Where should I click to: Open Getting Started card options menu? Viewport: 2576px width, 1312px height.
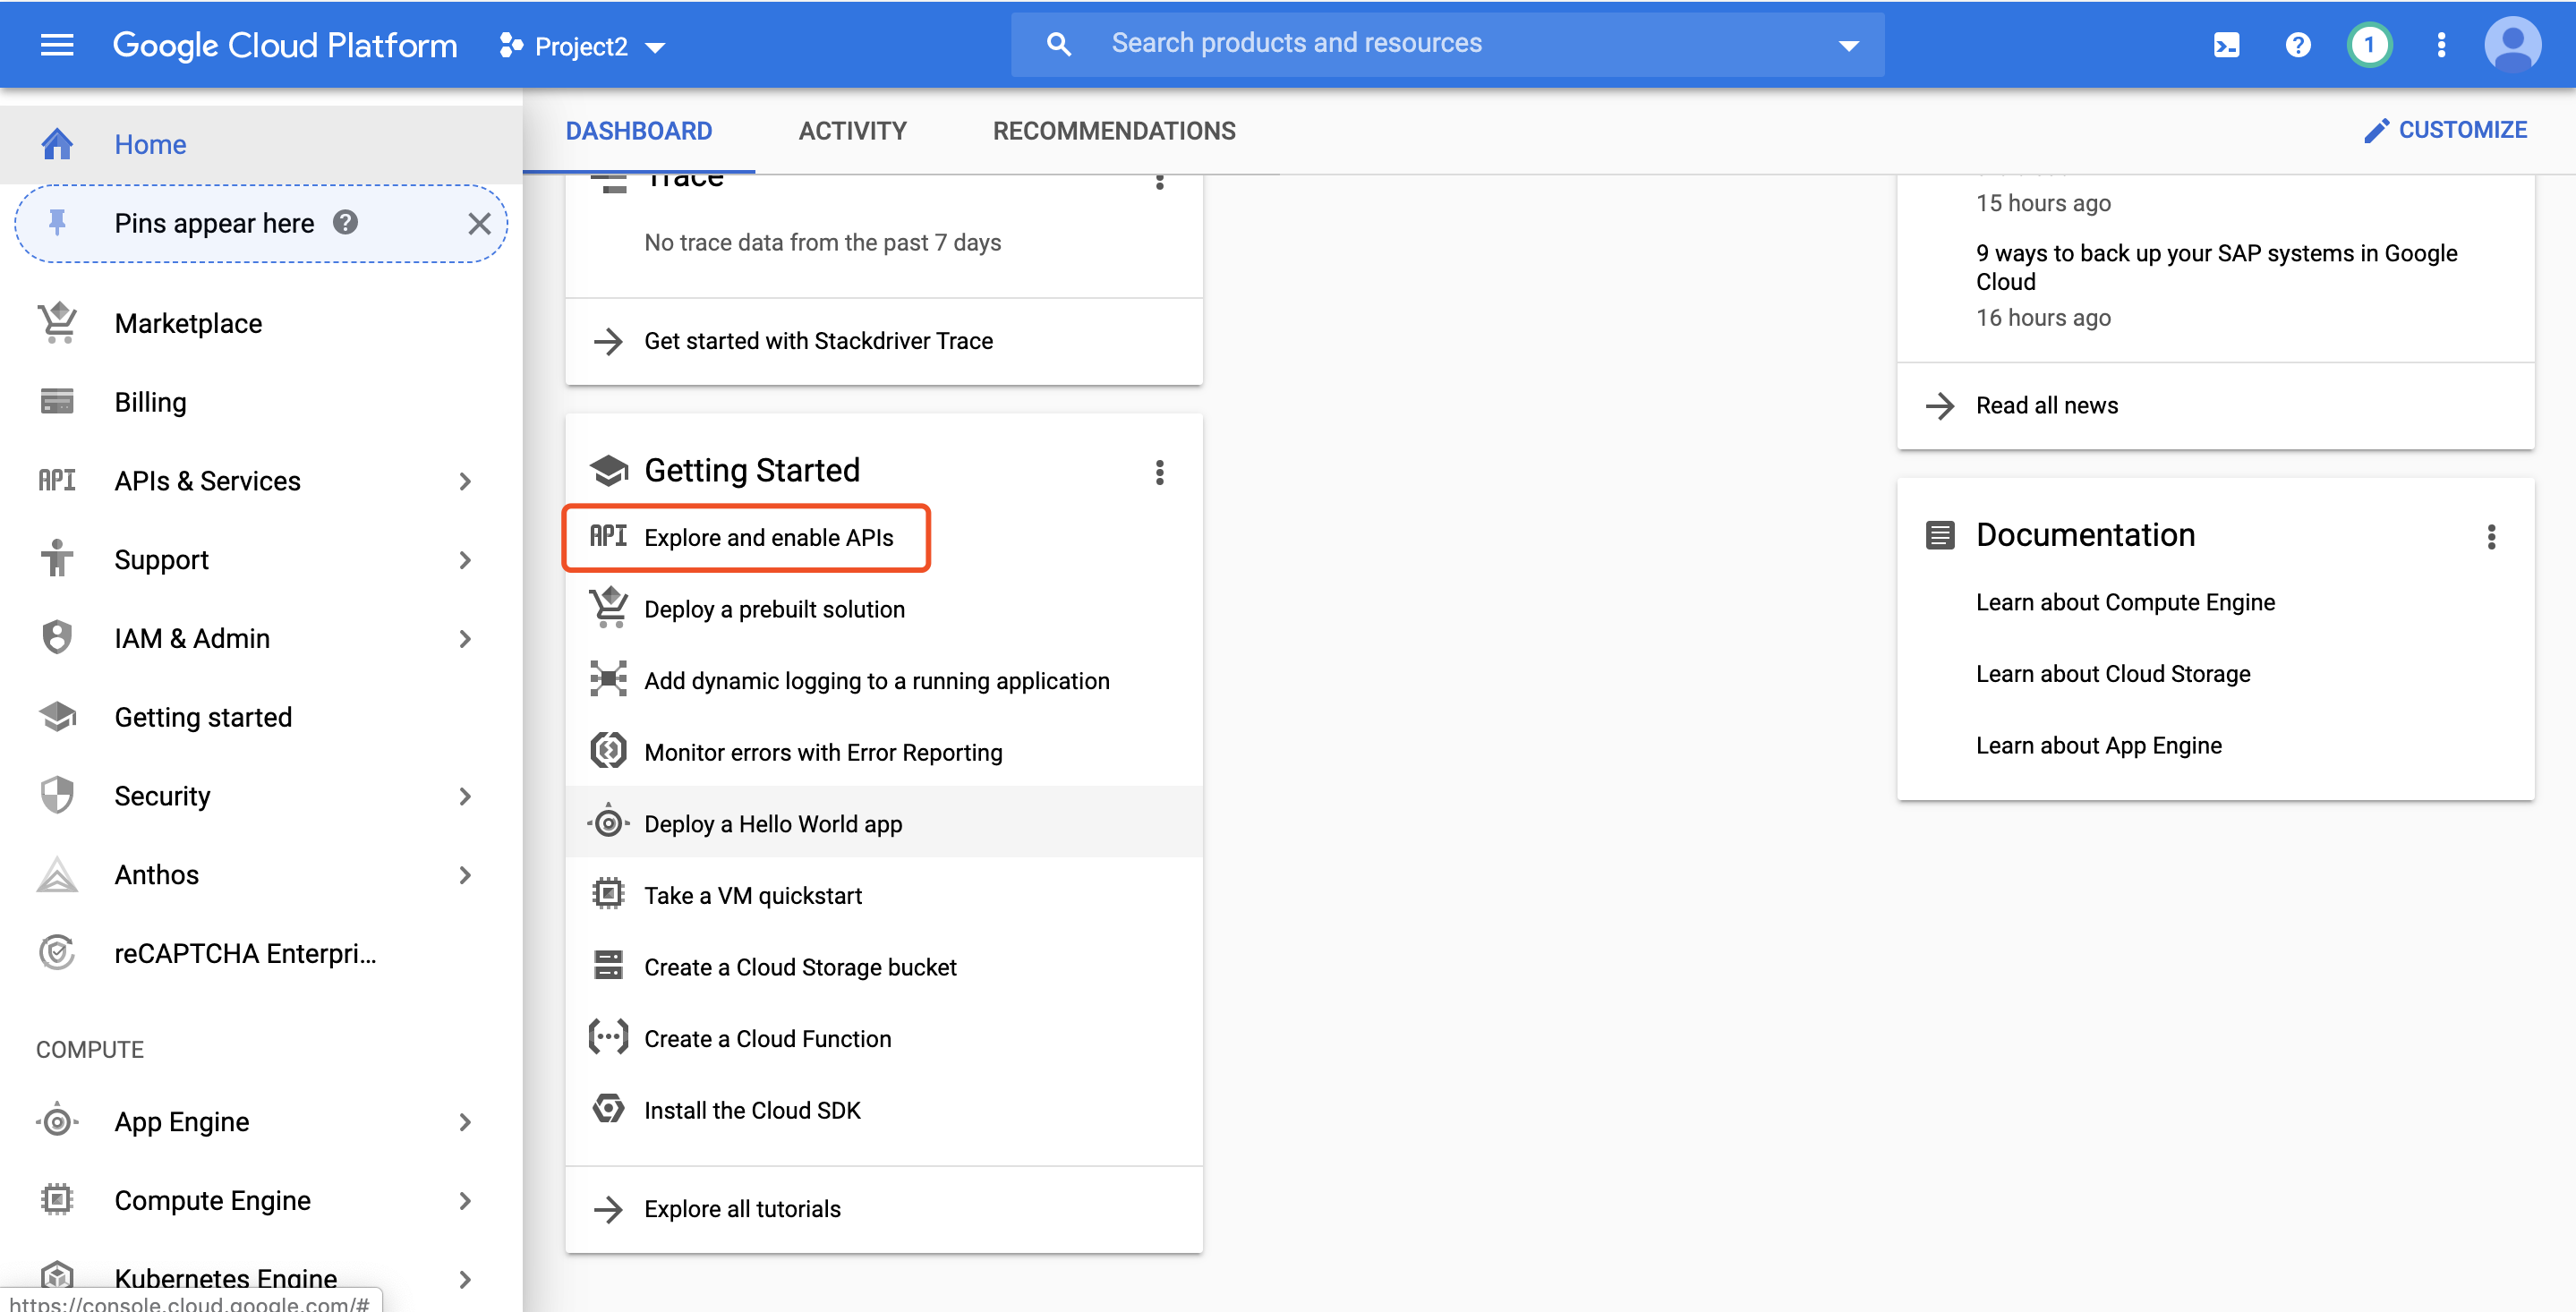(x=1159, y=472)
